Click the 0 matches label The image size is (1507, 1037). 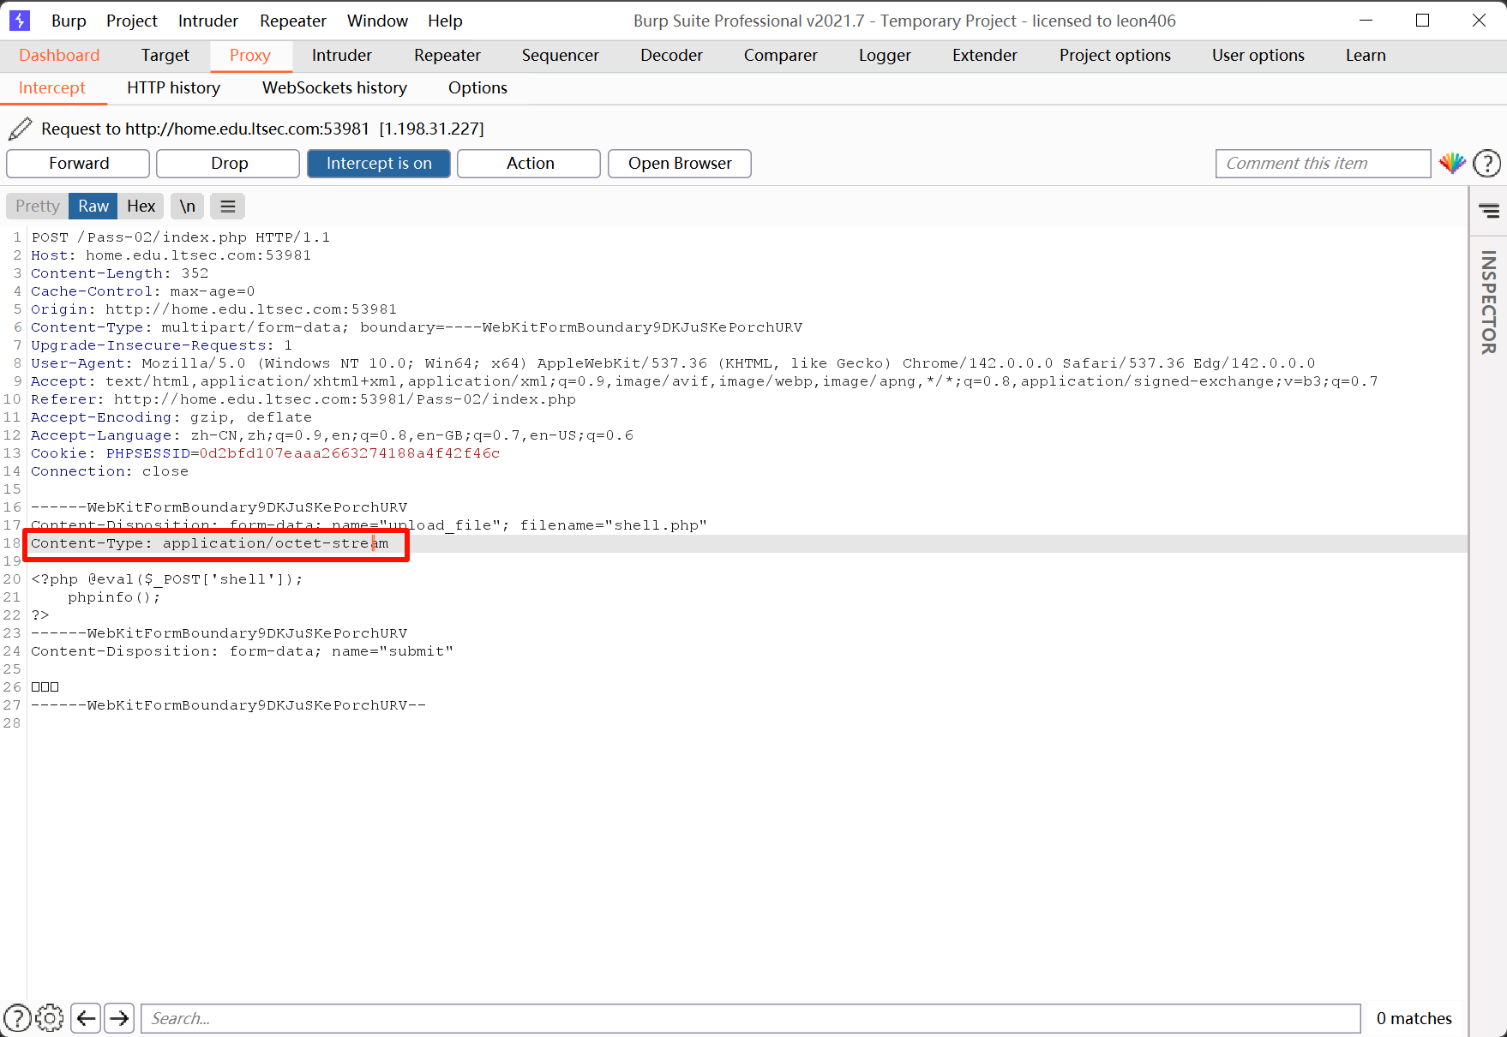pyautogui.click(x=1414, y=1018)
